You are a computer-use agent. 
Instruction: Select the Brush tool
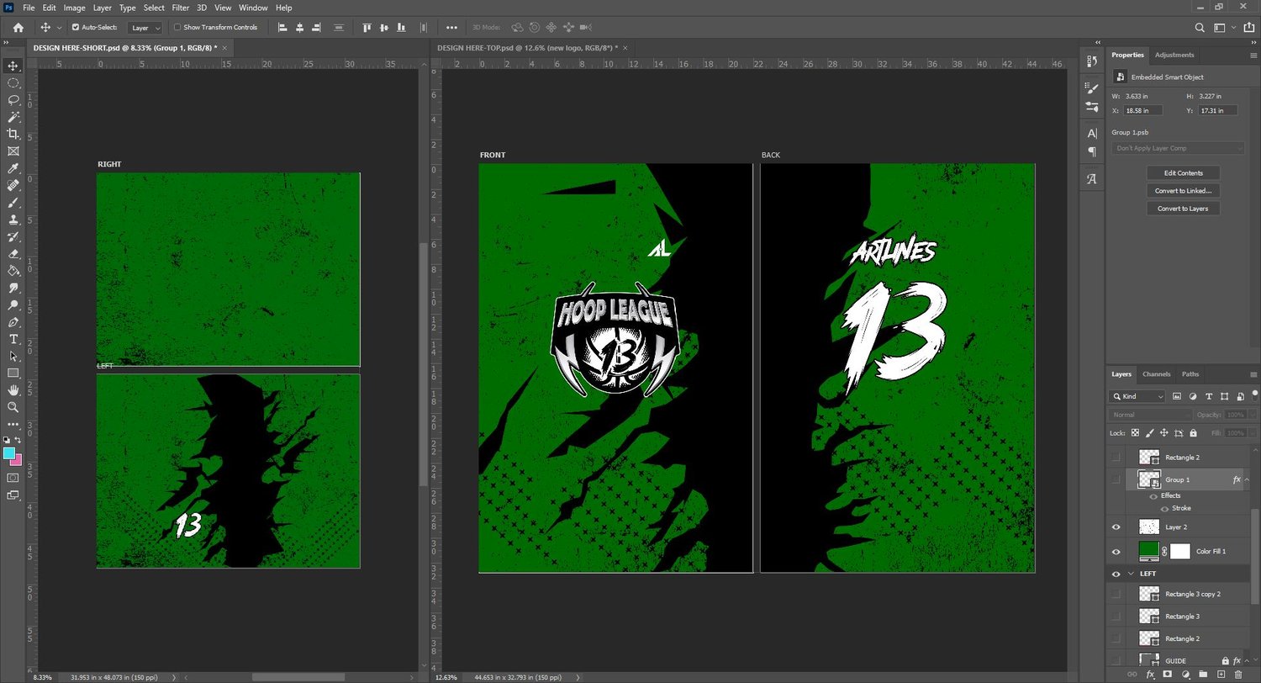coord(13,203)
